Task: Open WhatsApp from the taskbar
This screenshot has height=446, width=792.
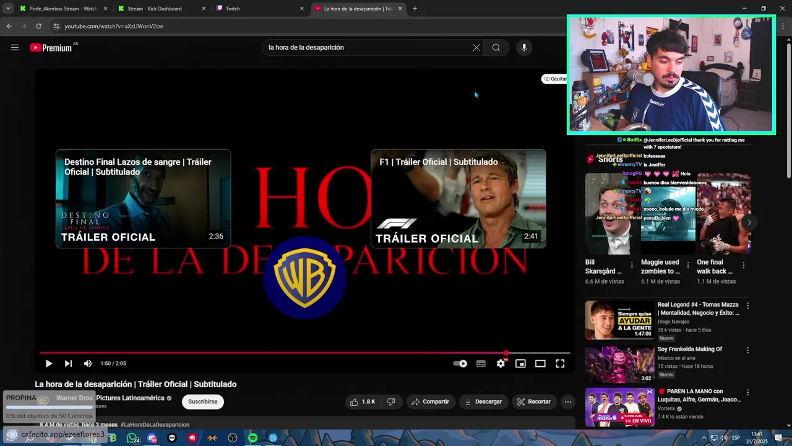Action: click(x=132, y=438)
